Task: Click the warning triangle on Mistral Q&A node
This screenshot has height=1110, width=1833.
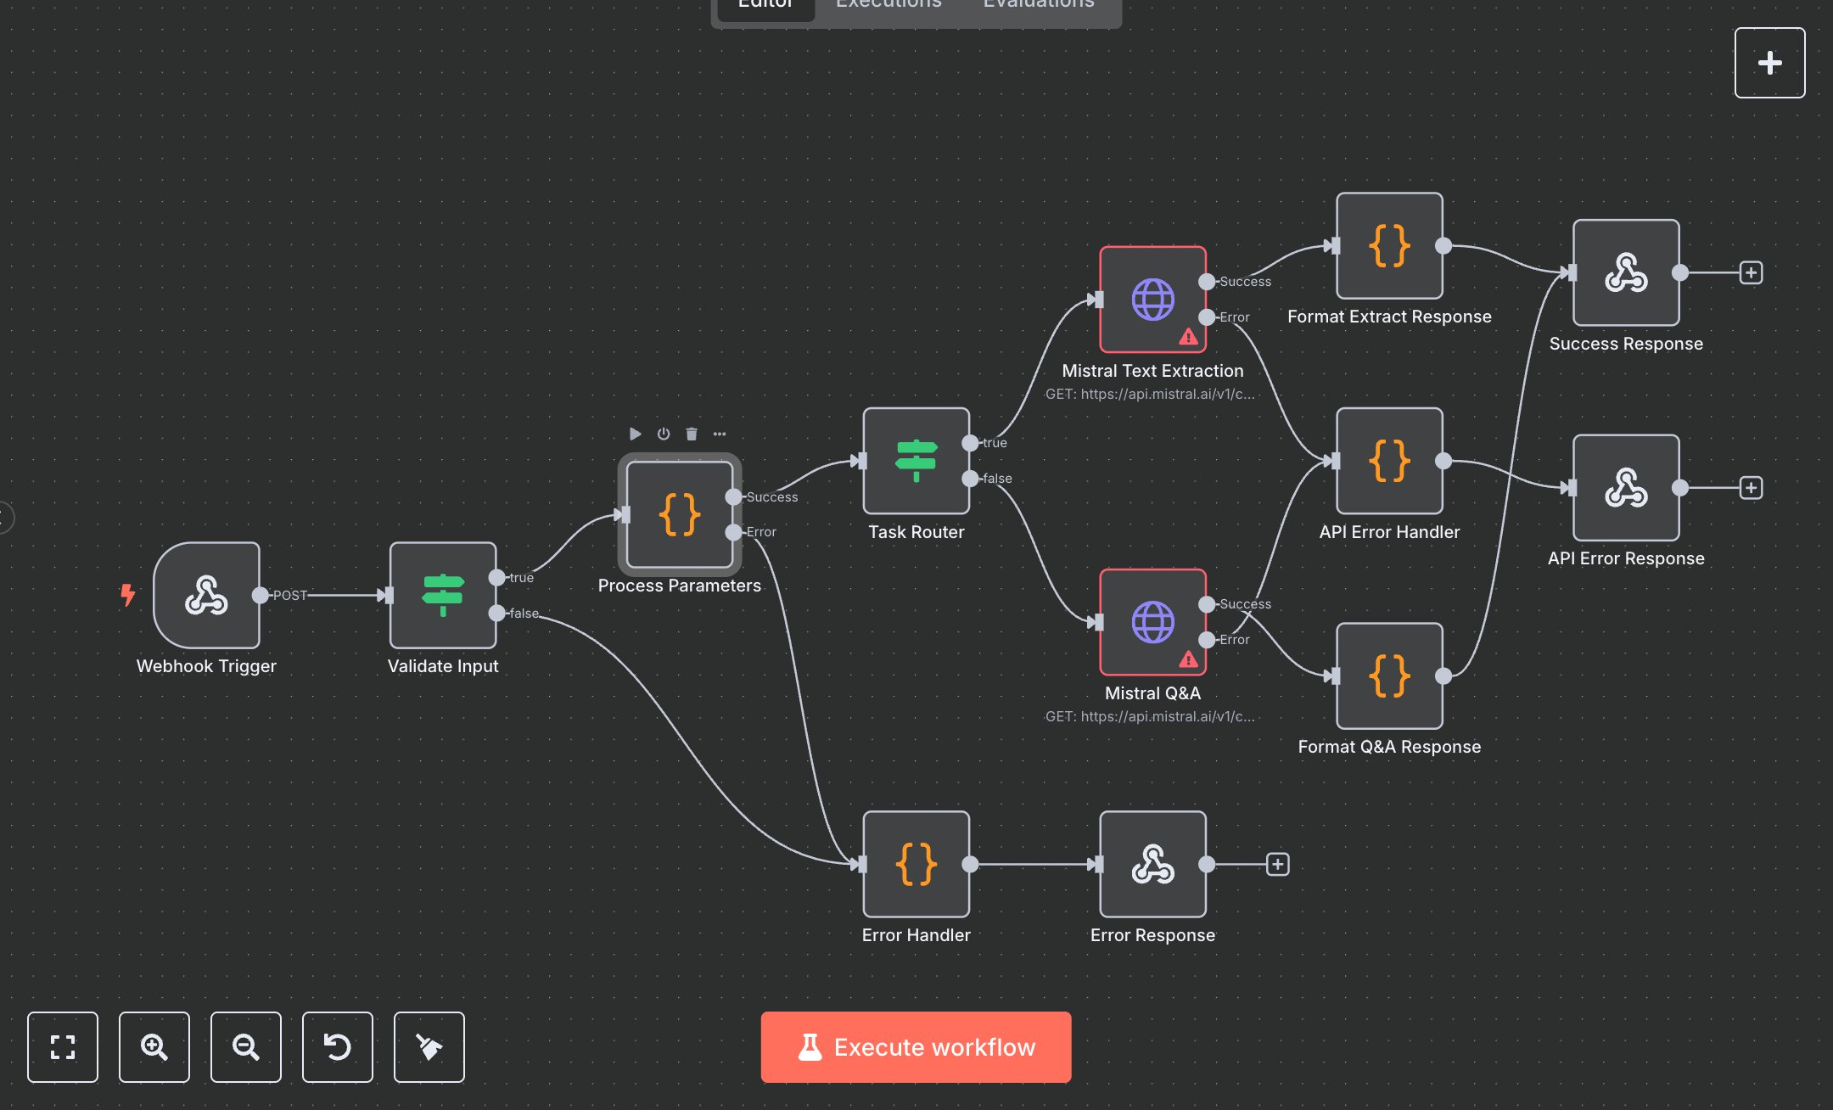Action: (x=1187, y=658)
